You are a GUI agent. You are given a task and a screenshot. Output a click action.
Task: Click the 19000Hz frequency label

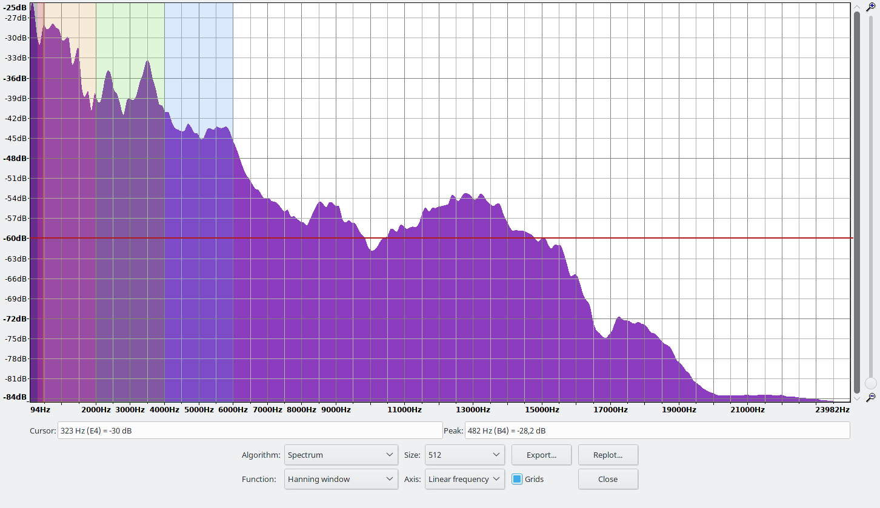point(678,410)
